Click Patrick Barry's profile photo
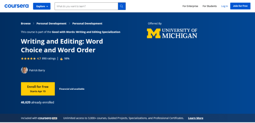The width and height of the screenshot is (255, 123). 24,70
